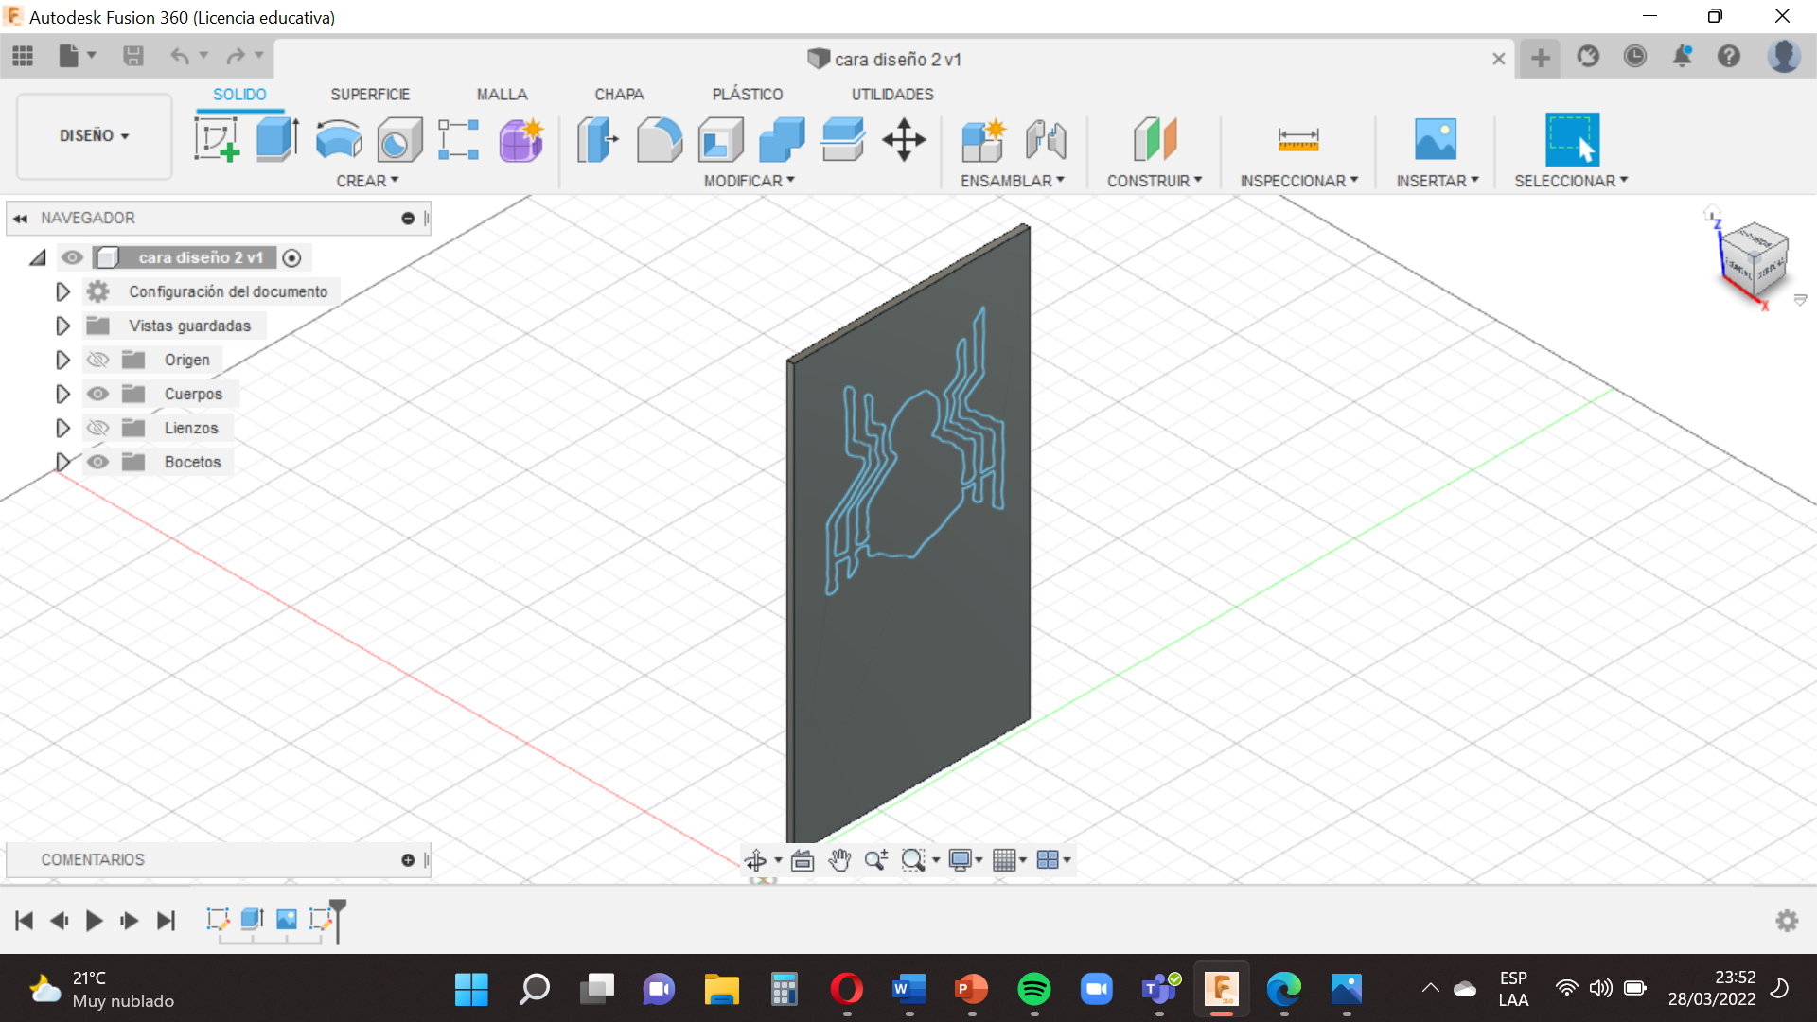Select the Create Sketch tool
The width and height of the screenshot is (1817, 1022).
pos(217,140)
